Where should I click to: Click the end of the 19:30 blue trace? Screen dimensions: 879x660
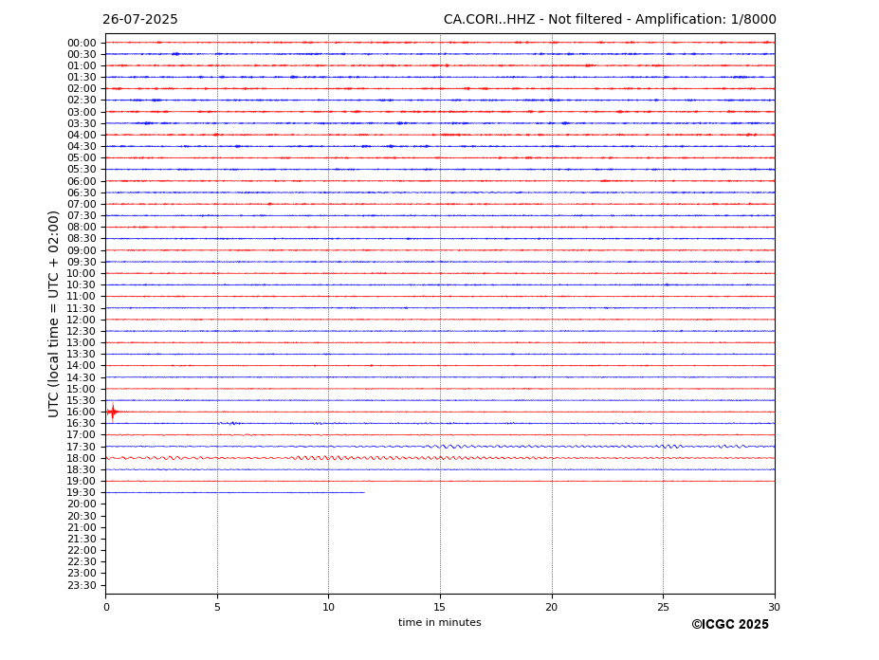point(364,493)
